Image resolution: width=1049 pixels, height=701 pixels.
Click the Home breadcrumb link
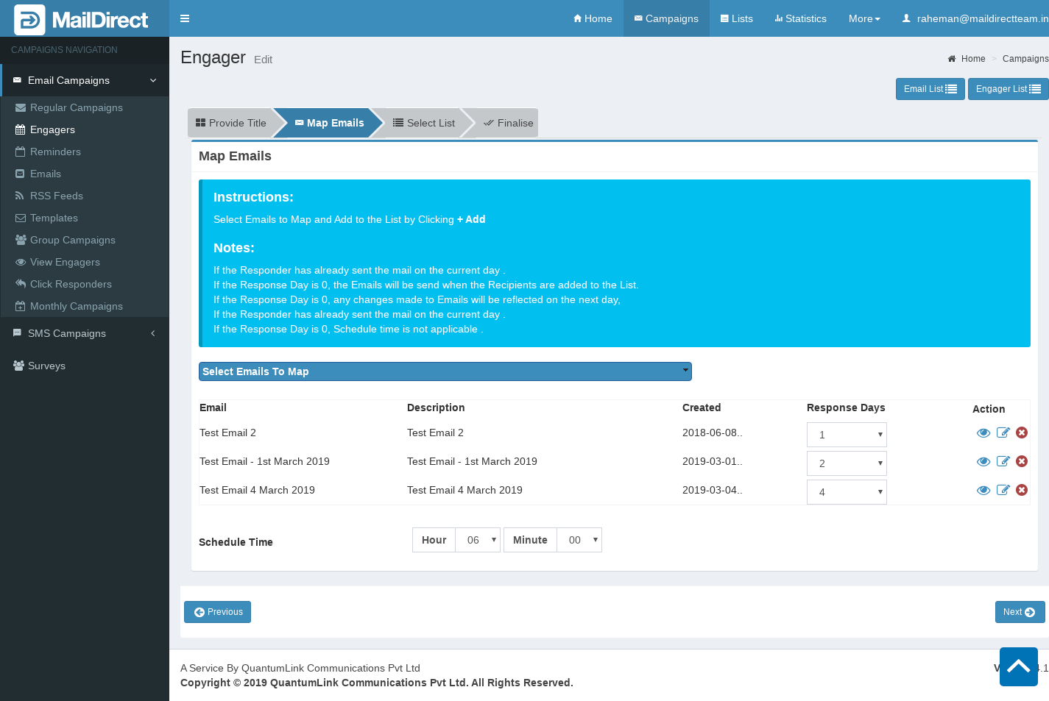(972, 59)
